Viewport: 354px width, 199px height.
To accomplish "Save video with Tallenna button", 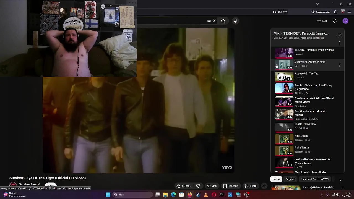I will coord(231,186).
